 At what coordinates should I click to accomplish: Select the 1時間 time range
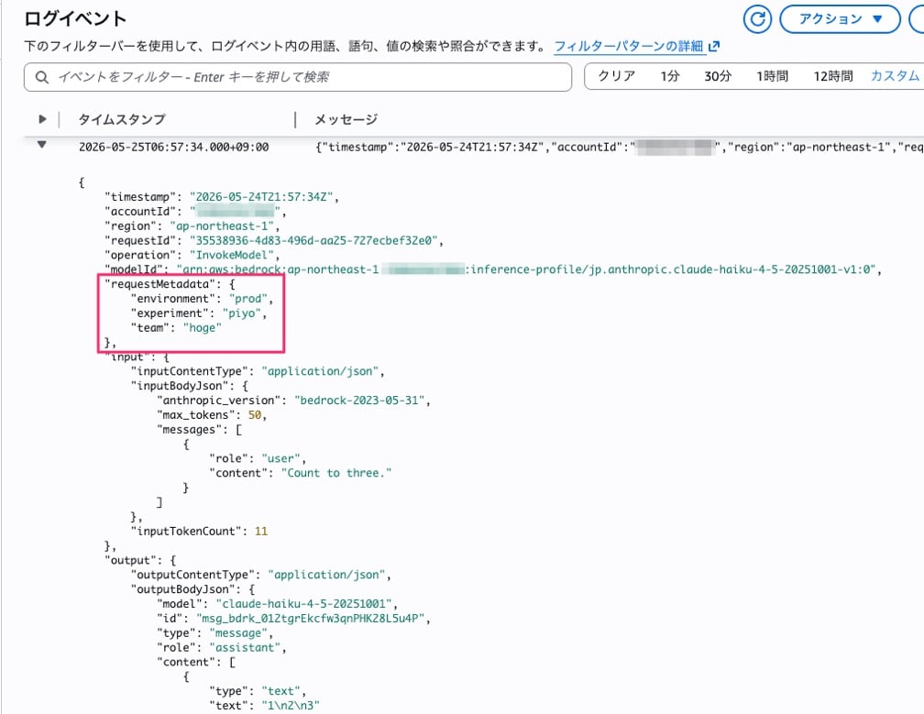pyautogui.click(x=772, y=76)
